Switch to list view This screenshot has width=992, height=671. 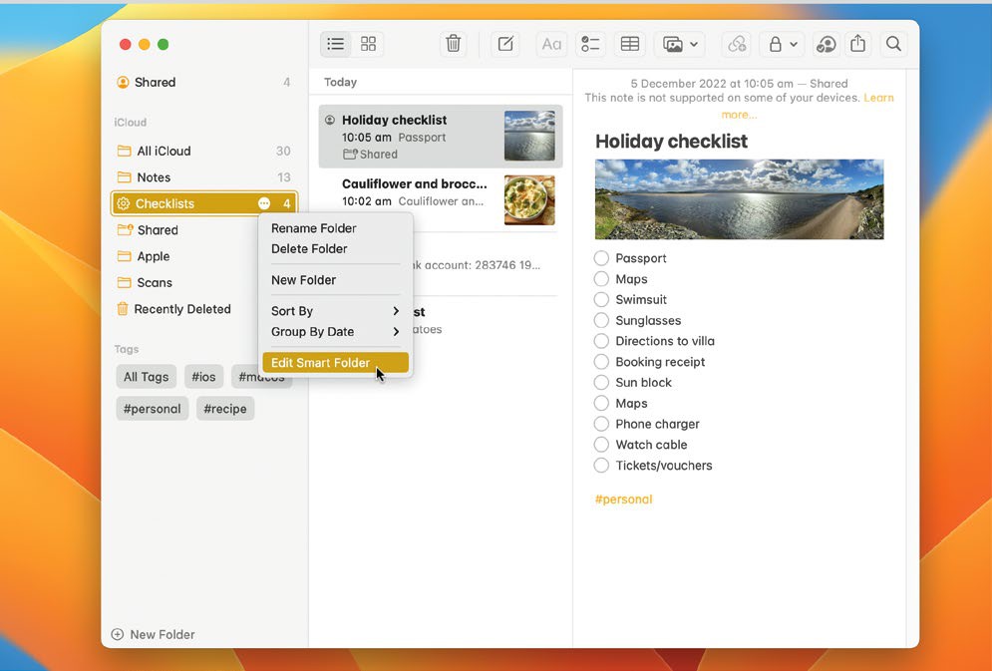(335, 44)
